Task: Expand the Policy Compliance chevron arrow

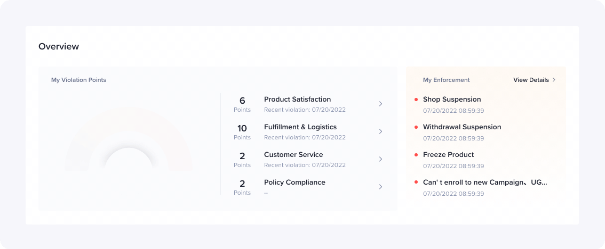Action: pos(380,187)
